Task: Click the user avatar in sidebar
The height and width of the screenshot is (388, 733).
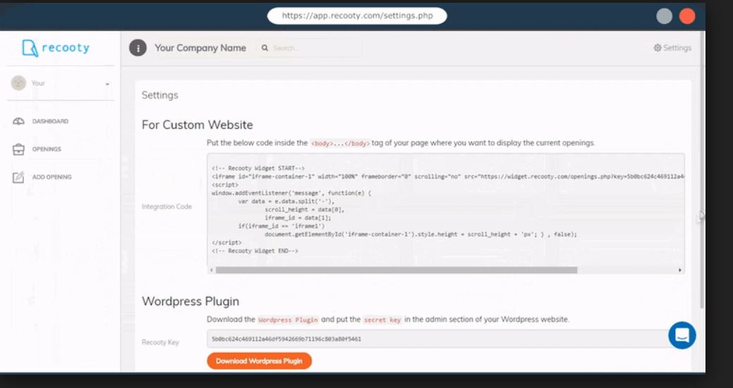Action: 19,83
